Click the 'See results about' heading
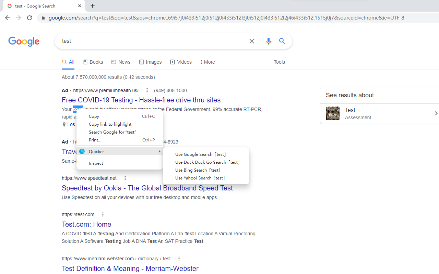439x274 pixels. pyautogui.click(x=350, y=95)
